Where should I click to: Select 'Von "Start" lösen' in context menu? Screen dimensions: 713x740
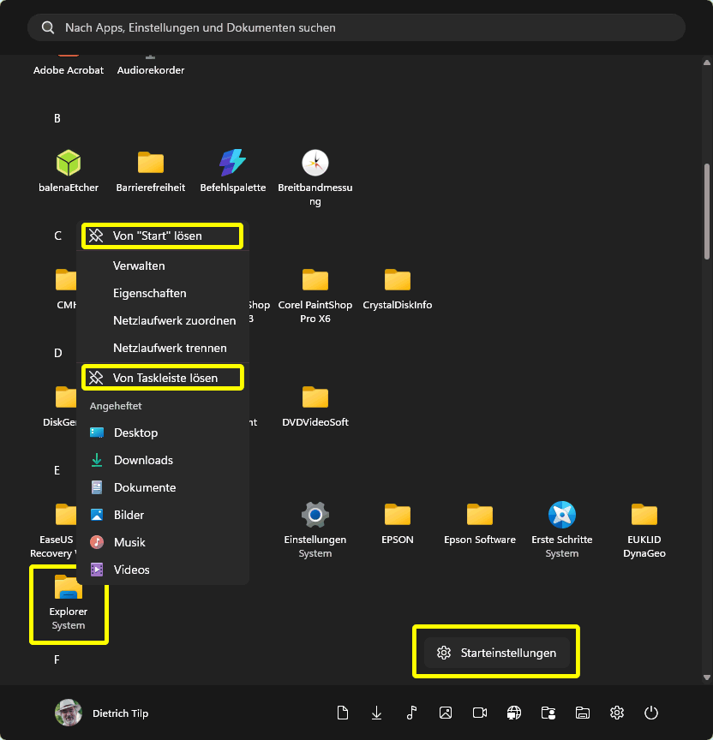(x=162, y=236)
